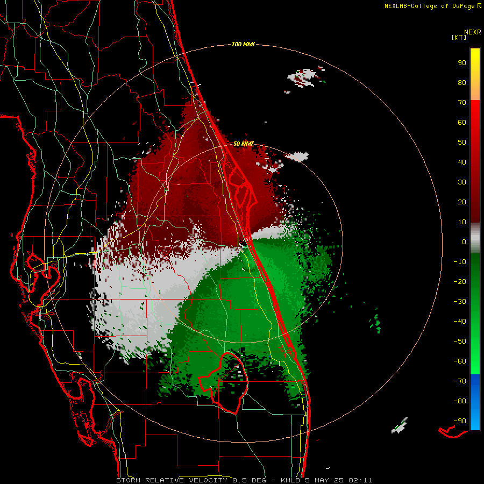Click the -40 value on the velocity scale
484x484 pixels.
(460, 322)
